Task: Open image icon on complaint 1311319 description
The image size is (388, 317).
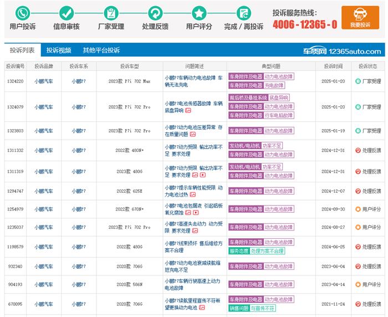Action: pos(195,175)
